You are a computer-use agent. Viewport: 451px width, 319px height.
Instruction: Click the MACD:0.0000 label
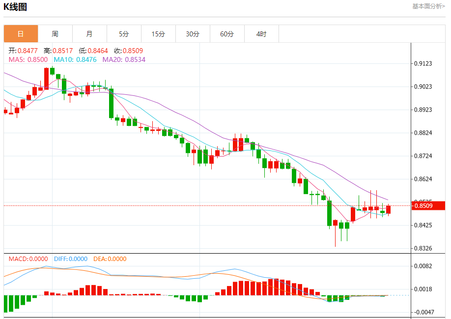tap(28, 259)
